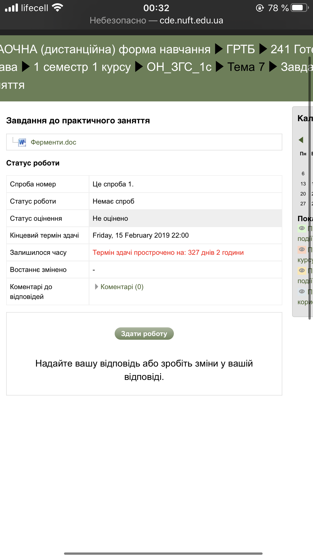Screen dimensions: 313x557
Task: Toggle the gray eye user events icon
Action: (302, 292)
